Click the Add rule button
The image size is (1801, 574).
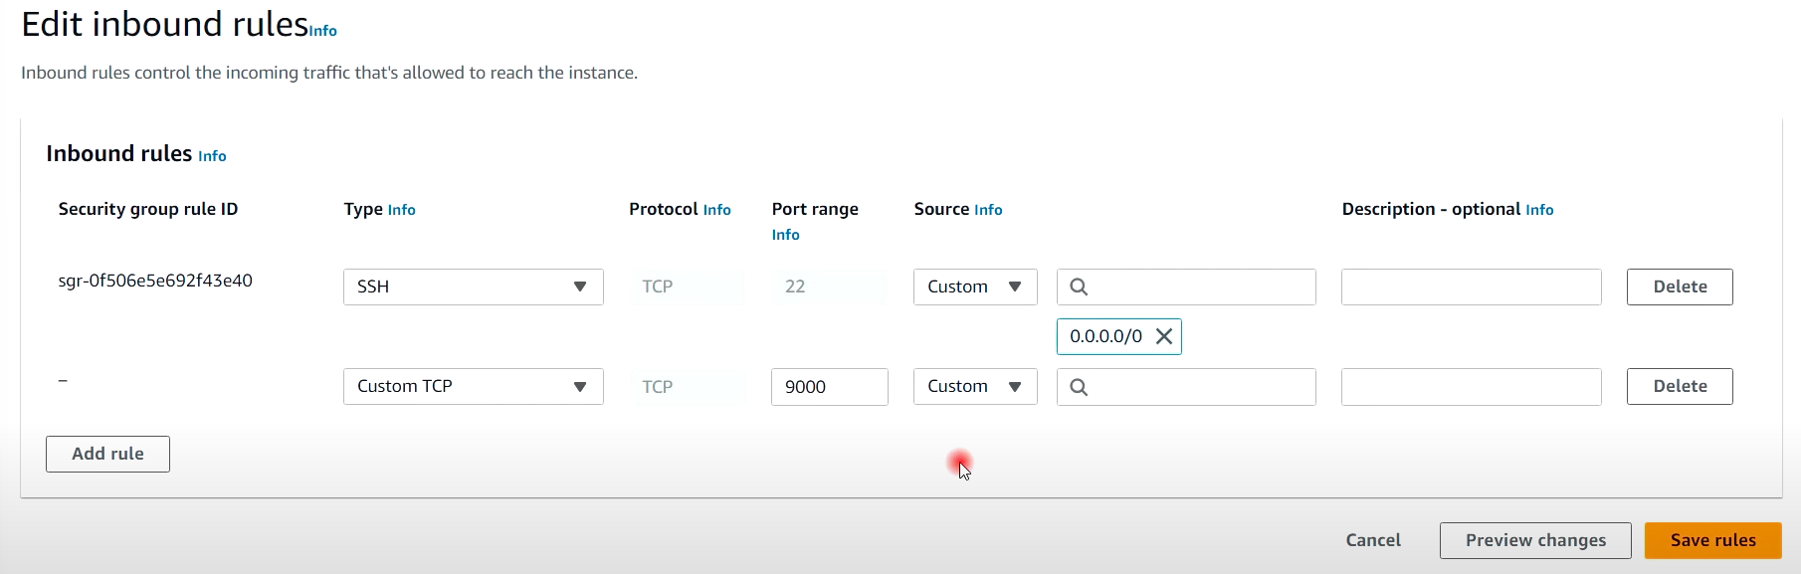tap(107, 454)
